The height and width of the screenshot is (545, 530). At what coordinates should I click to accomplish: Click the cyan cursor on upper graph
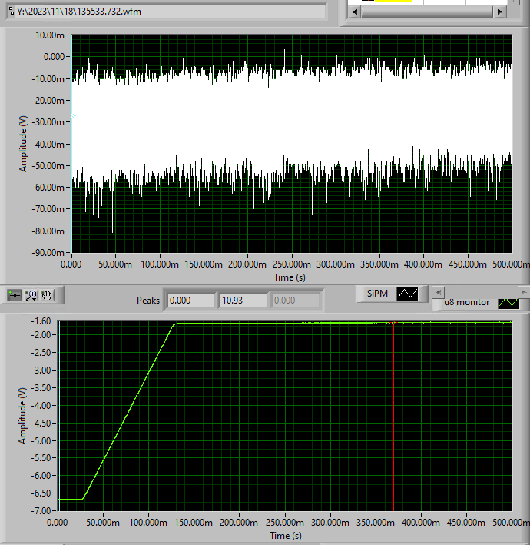click(x=72, y=143)
